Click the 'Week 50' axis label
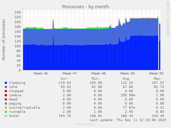The height and width of the screenshot is (128, 171). click(x=156, y=73)
